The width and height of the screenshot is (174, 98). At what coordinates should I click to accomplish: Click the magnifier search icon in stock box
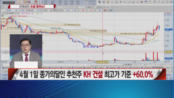point(13,2)
